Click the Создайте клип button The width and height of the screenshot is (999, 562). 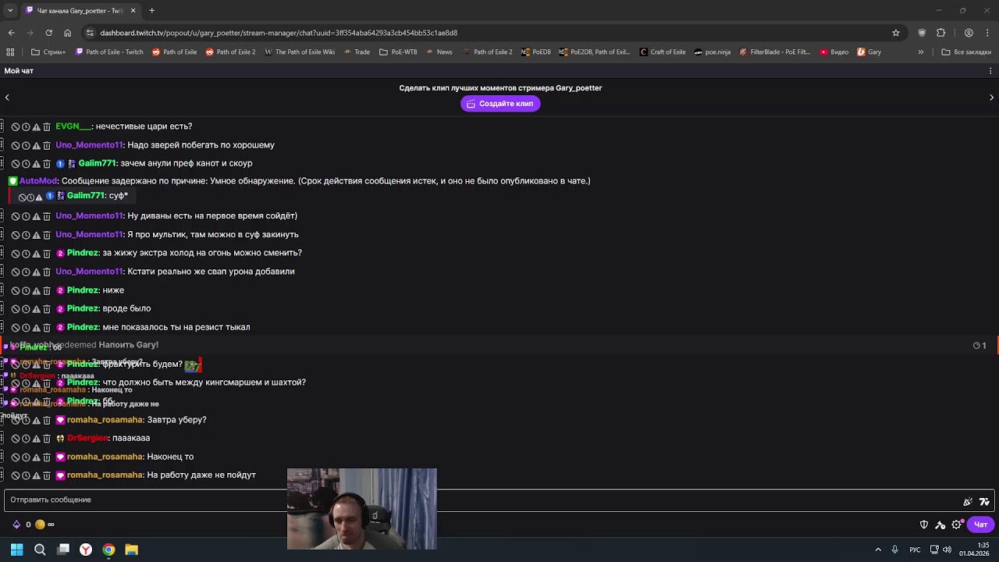click(x=500, y=104)
